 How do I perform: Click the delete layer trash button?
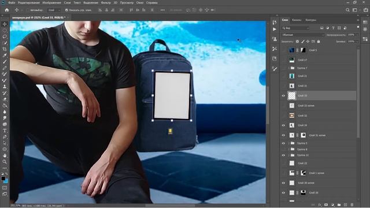pyautogui.click(x=352, y=205)
